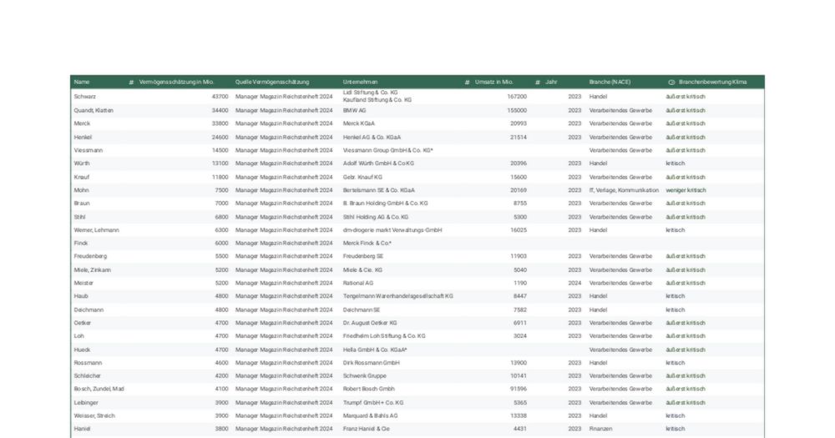Click the rating 'weniger kritisch'
The width and height of the screenshot is (835, 438).
pyautogui.click(x=686, y=190)
